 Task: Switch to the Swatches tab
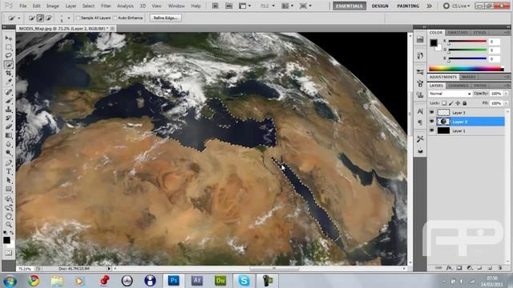[458, 33]
